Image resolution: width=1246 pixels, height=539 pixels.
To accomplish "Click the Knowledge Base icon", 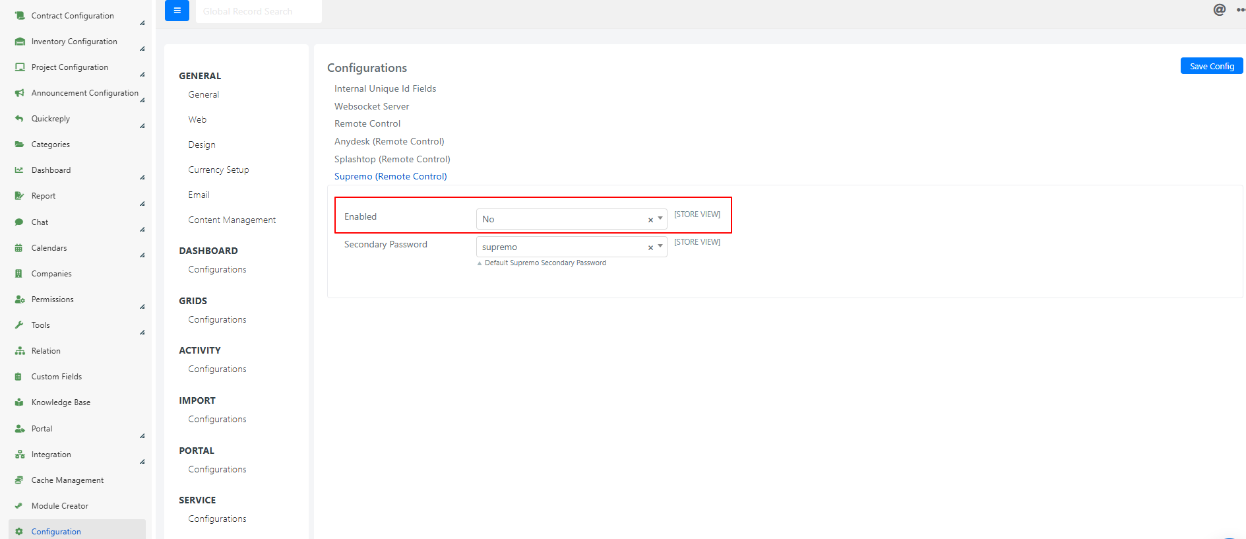I will point(19,402).
